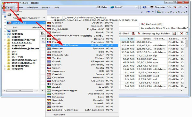
Task: Click the red X delete icon
Action: coord(182,33)
